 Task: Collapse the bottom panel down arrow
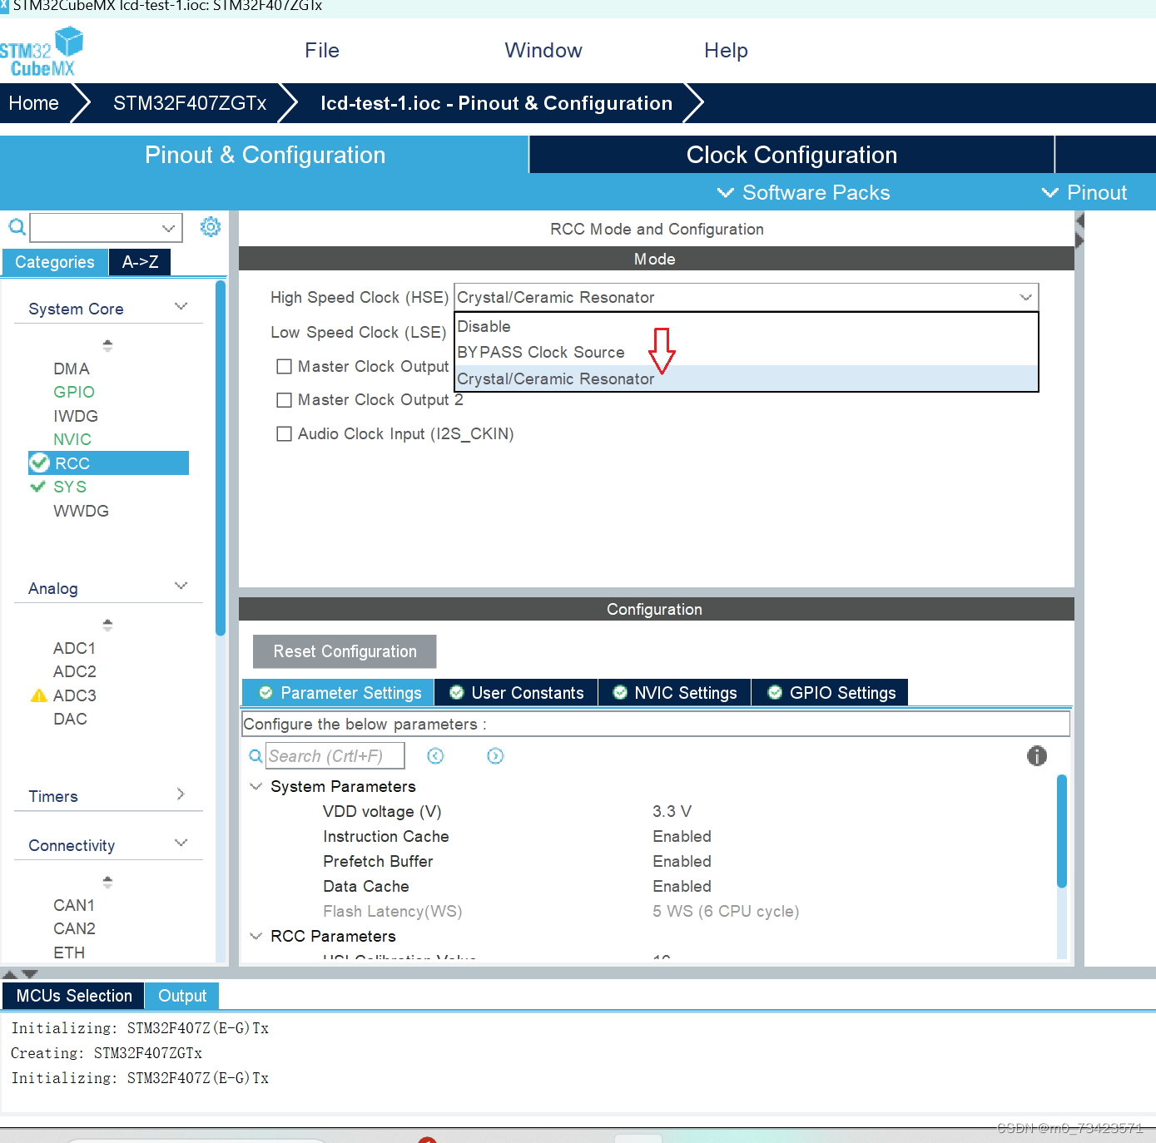point(30,973)
